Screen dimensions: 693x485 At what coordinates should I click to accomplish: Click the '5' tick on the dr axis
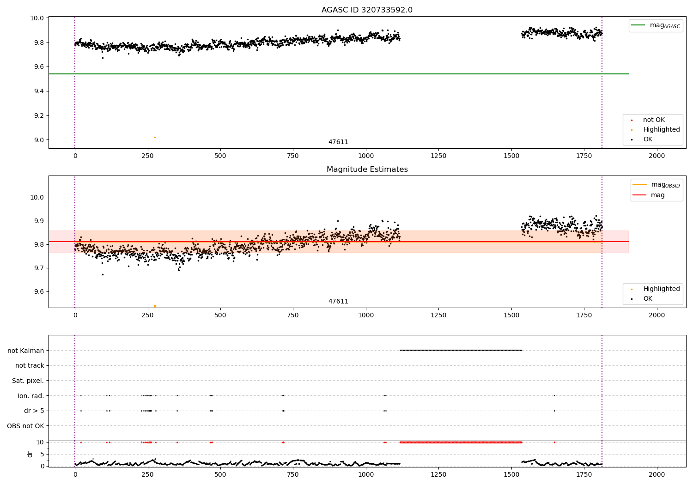click(x=42, y=454)
